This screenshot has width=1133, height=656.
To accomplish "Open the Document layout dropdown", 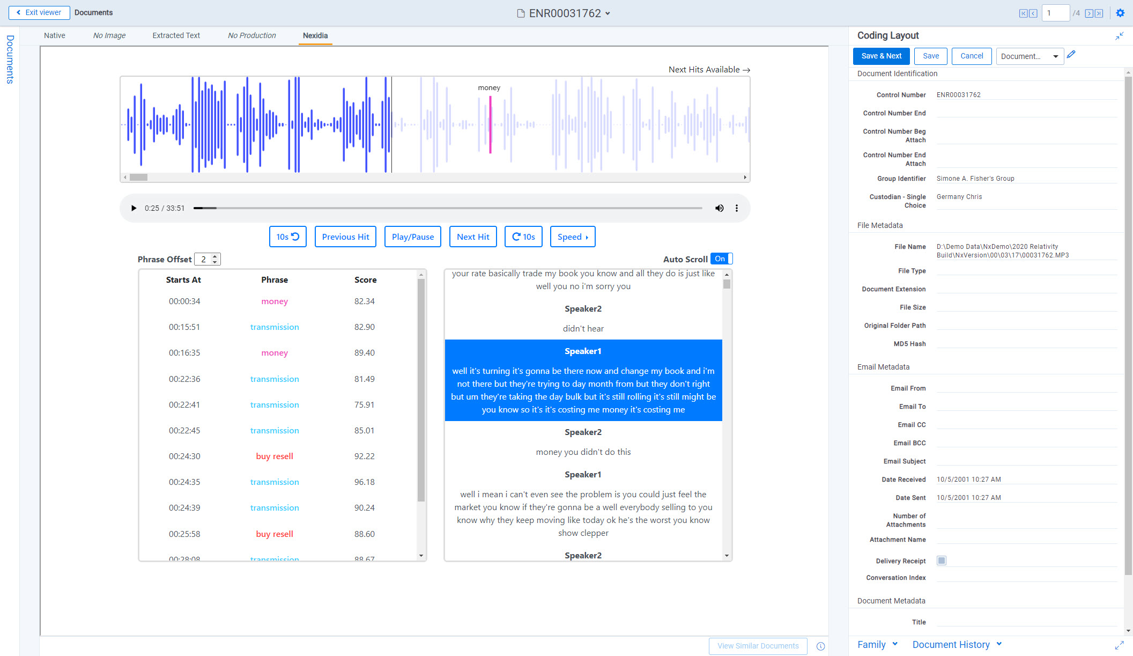I will coord(1030,56).
